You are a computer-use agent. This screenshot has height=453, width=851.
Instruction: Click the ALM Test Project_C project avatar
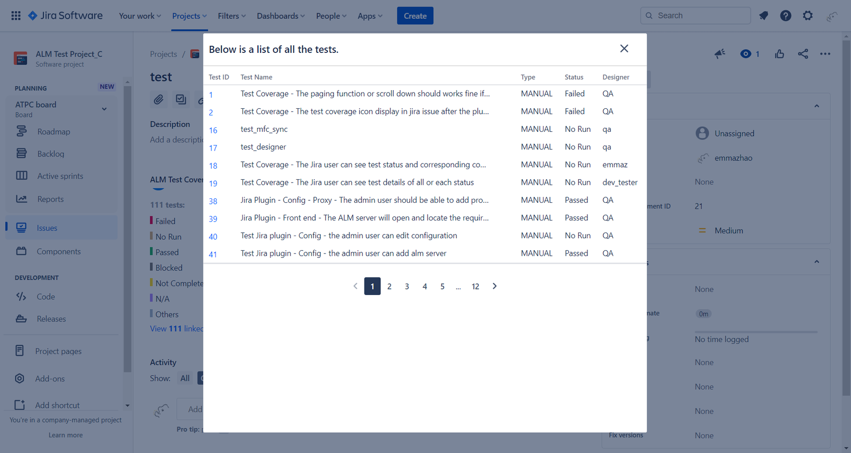pyautogui.click(x=21, y=58)
